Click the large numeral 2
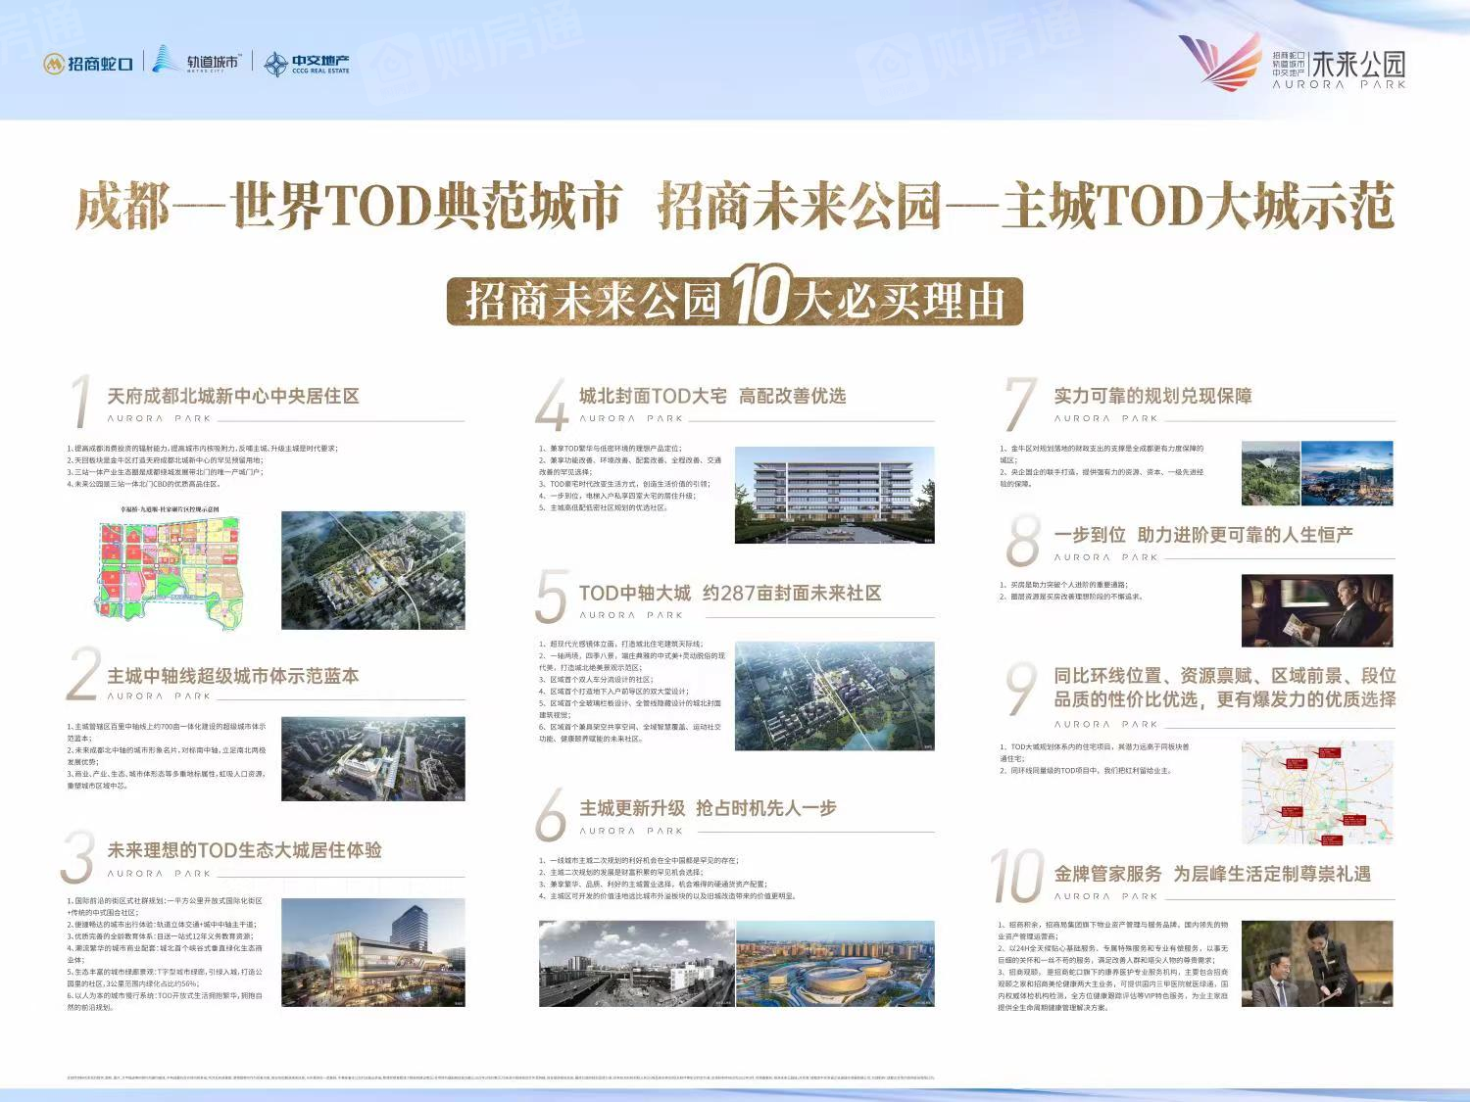1470x1102 pixels. pos(83,674)
